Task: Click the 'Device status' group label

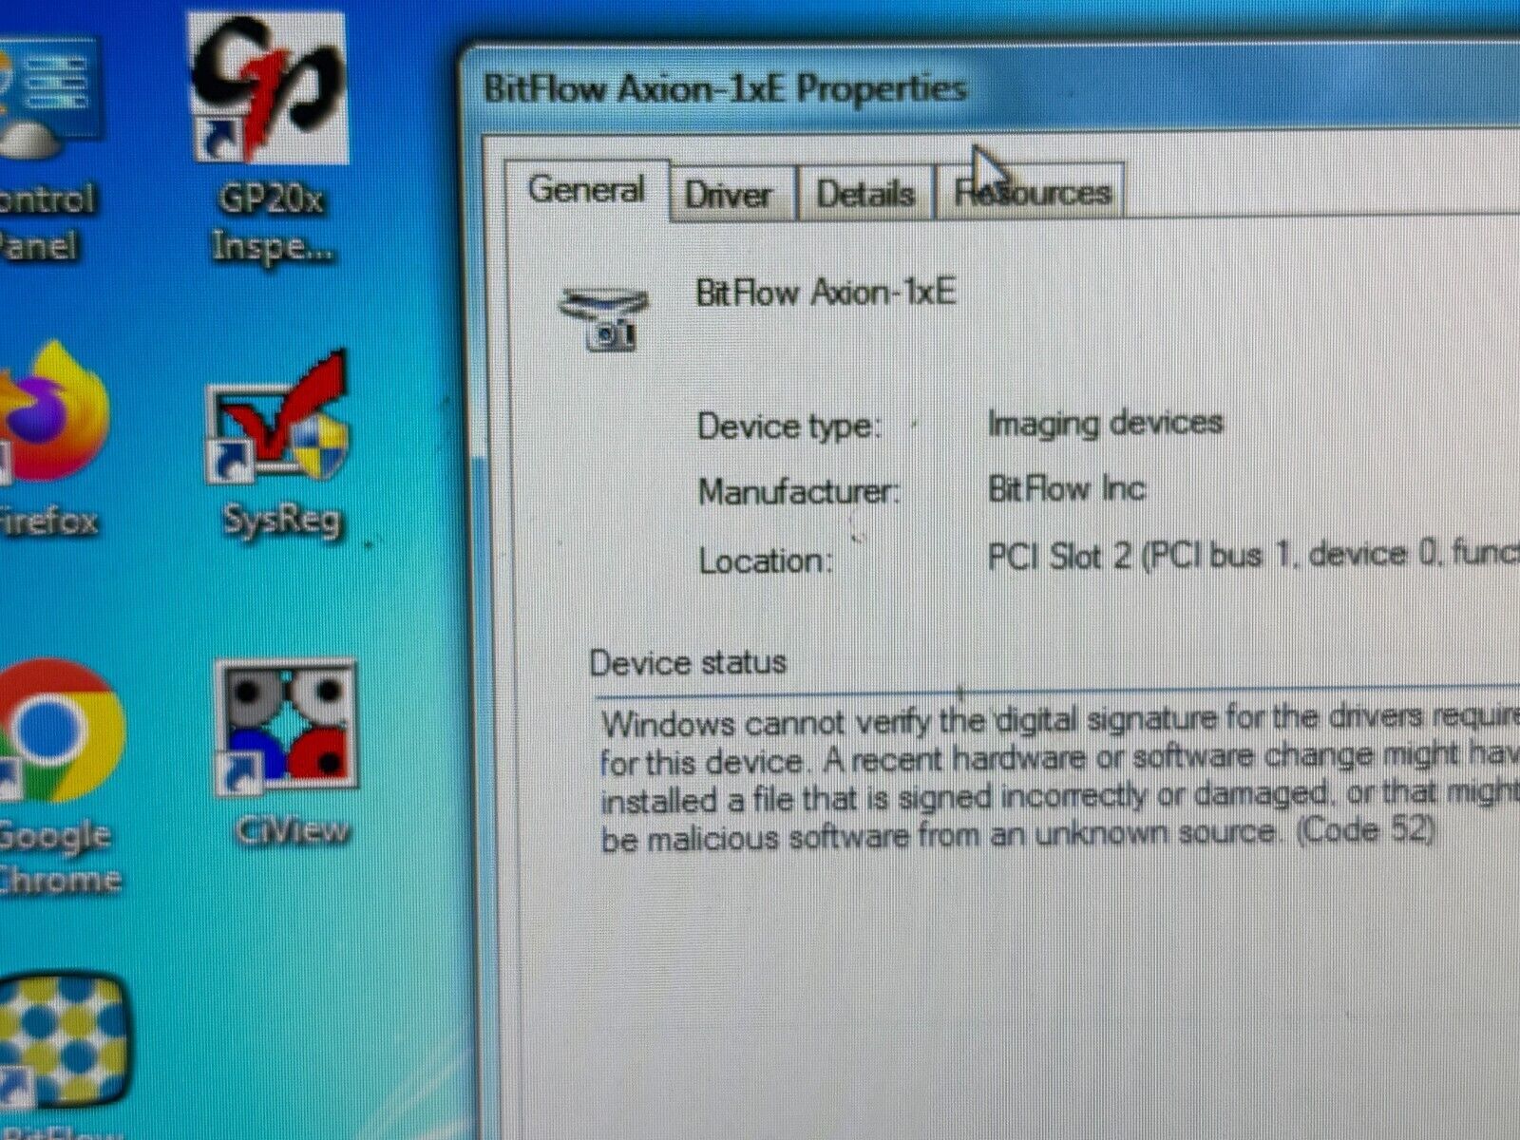Action: tap(688, 662)
